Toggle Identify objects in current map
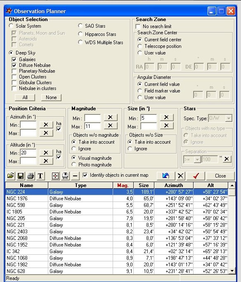 point(85,175)
